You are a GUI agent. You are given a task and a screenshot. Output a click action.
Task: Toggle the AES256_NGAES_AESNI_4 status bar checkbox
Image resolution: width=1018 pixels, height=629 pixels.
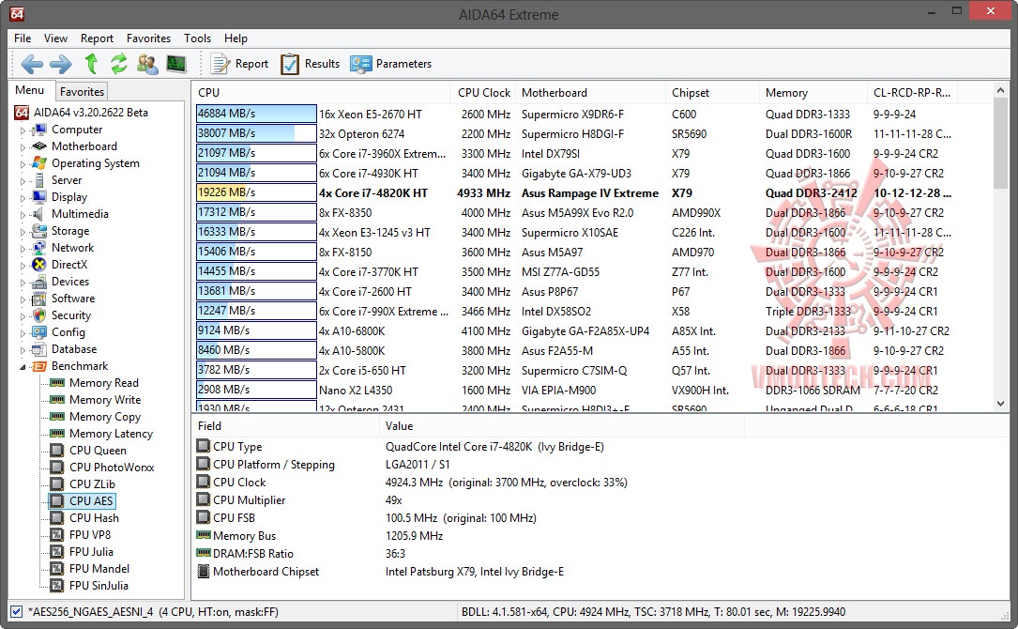[x=16, y=611]
